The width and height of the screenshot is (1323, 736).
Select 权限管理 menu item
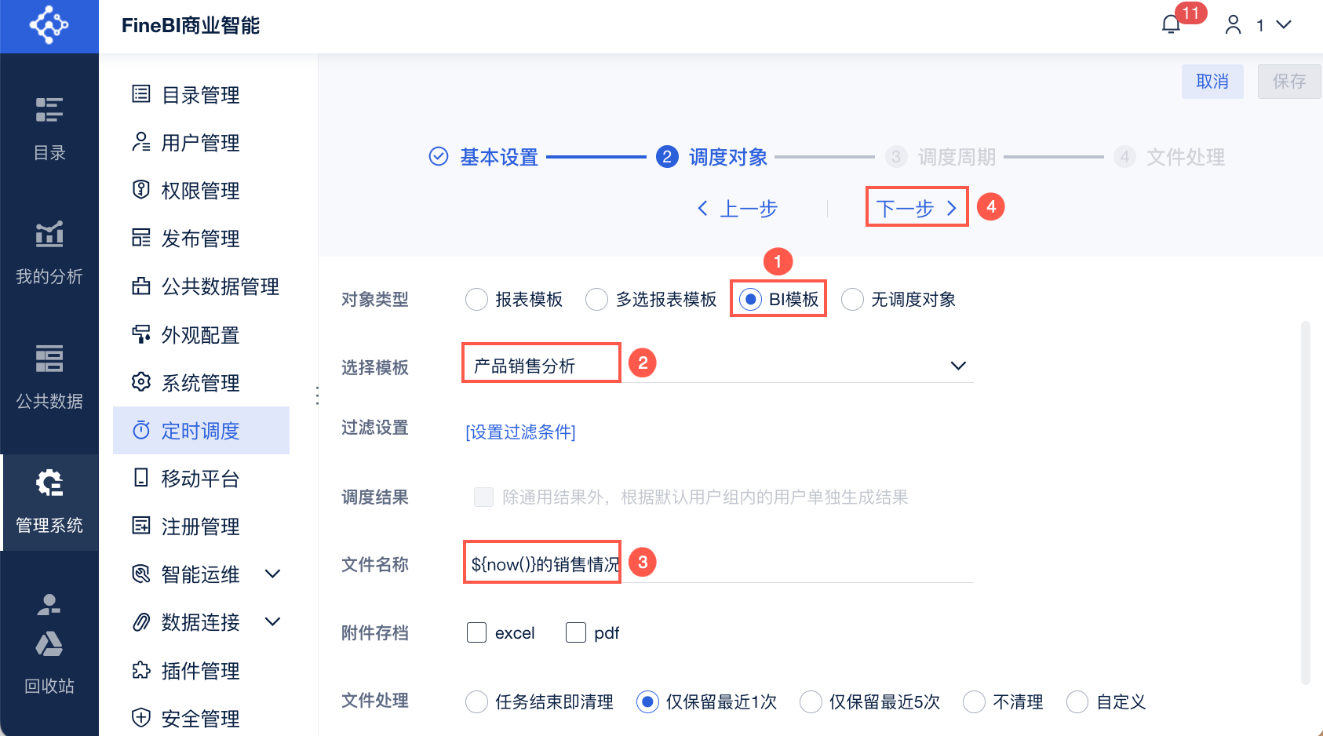[x=200, y=191]
